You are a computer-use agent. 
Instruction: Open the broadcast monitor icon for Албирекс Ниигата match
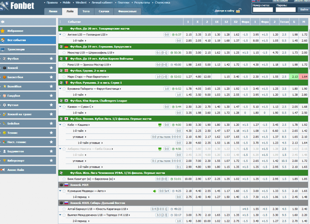point(160,149)
